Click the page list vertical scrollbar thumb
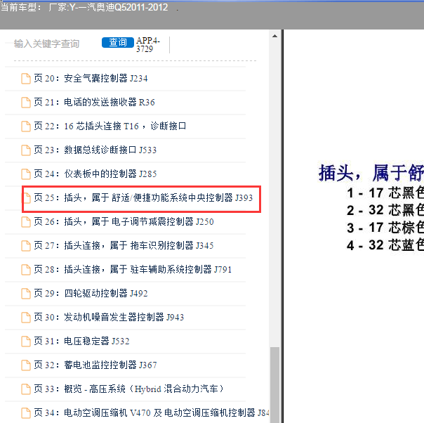424x423 pixels. point(274,384)
